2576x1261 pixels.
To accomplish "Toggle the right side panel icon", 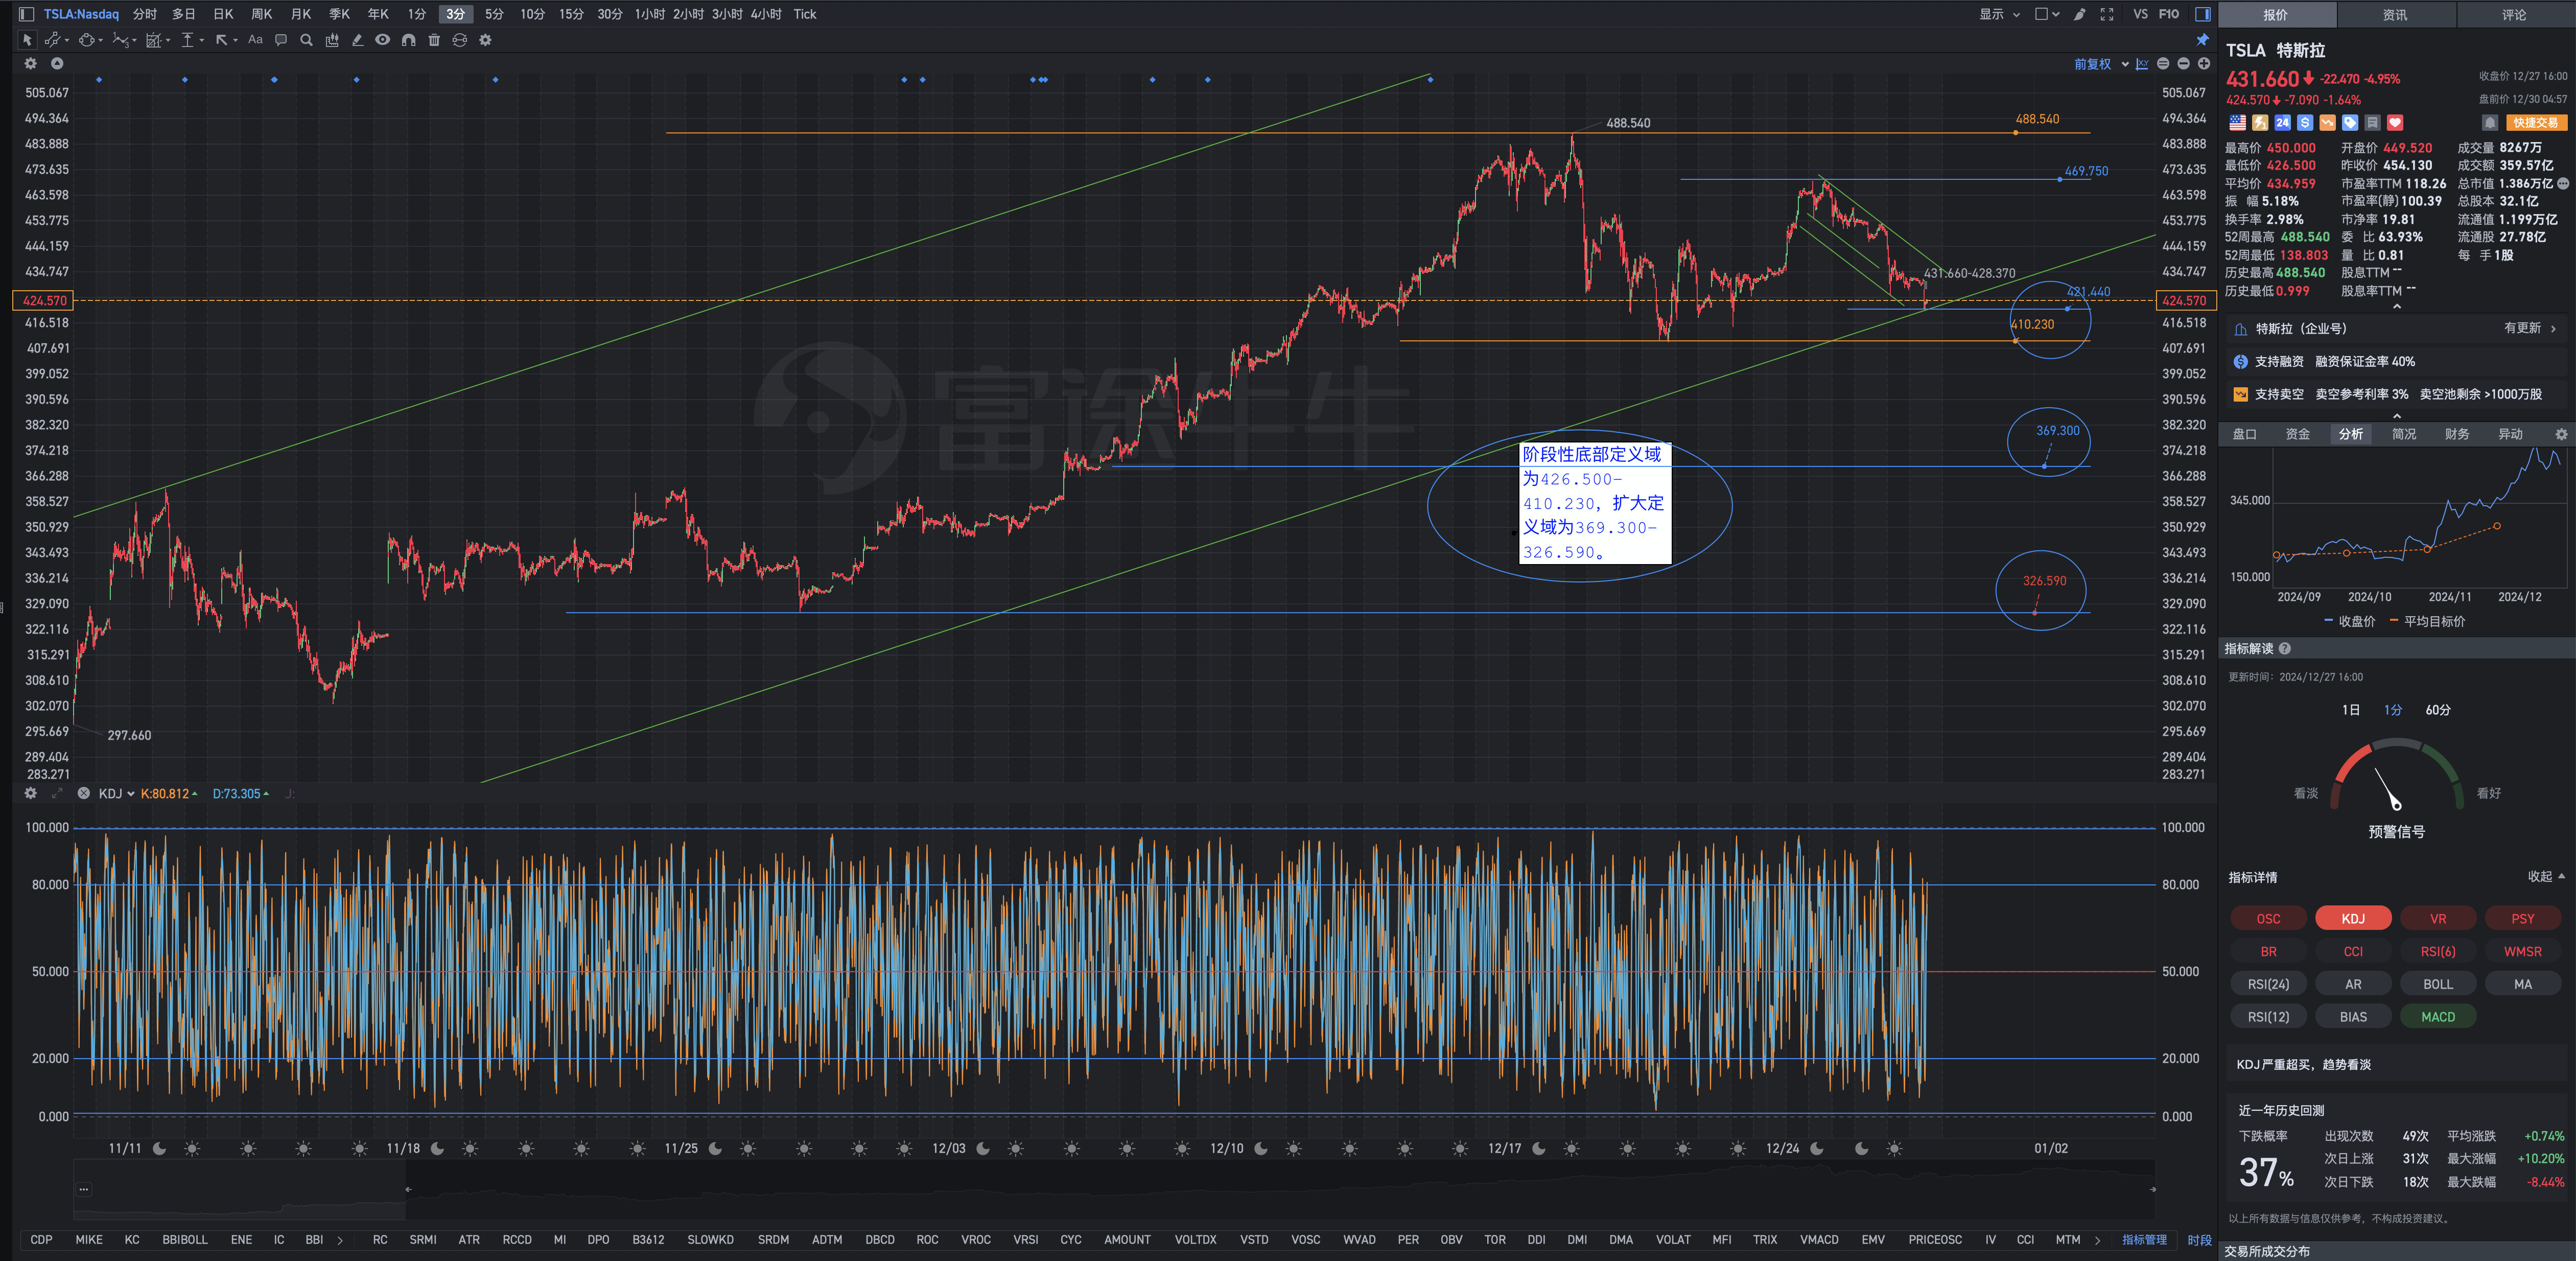I will coord(2203,14).
